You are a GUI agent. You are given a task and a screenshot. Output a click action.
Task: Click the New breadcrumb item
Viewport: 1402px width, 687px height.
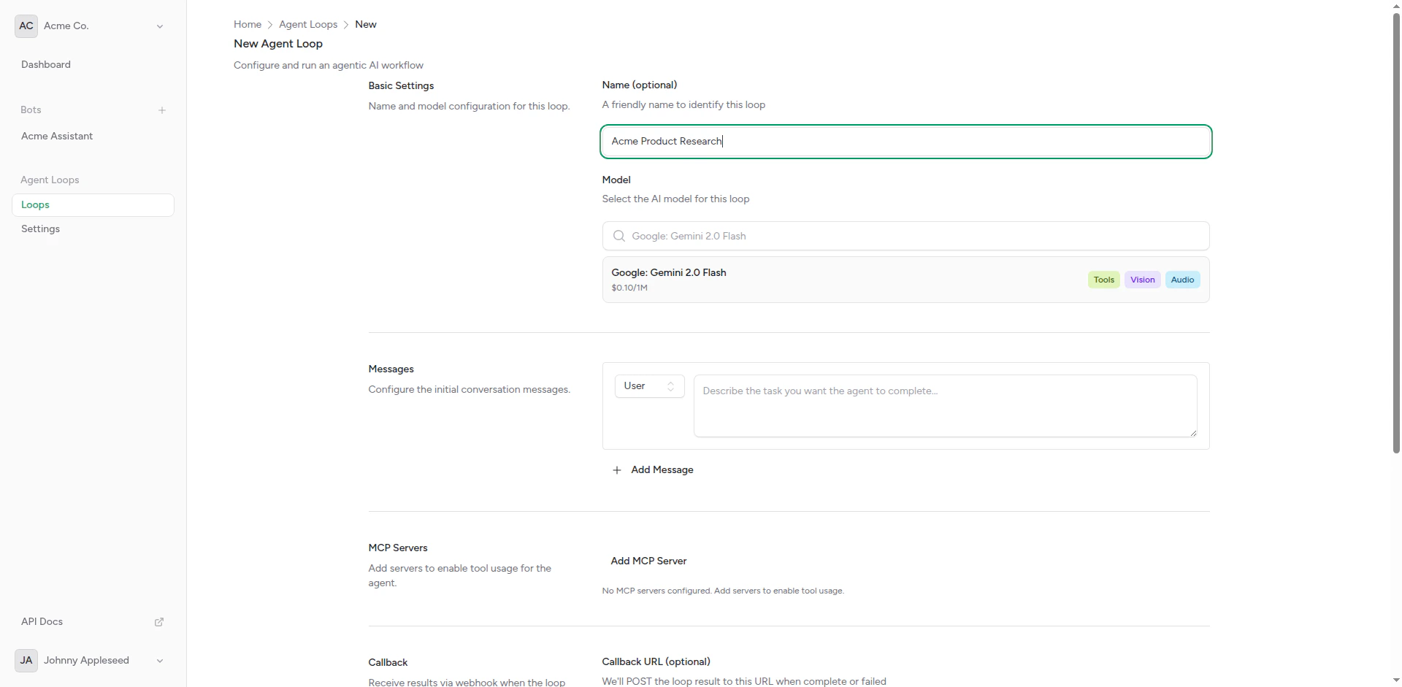click(x=366, y=24)
